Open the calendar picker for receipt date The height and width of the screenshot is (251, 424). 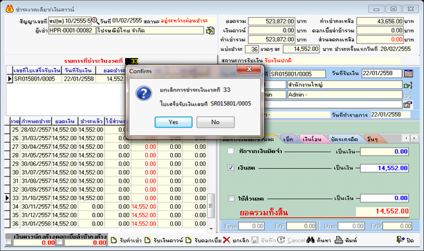408,73
